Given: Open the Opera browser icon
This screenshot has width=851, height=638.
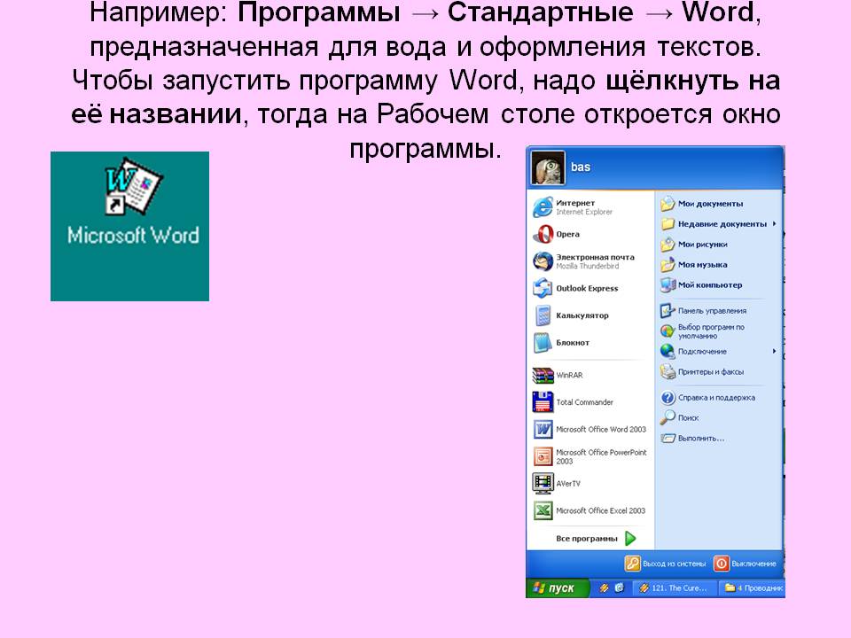Looking at the screenshot, I should (x=543, y=235).
